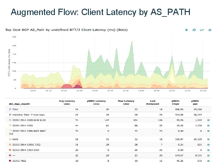The image size is (217, 162).
Task: Click the red swatch beside ---
Action: coord(10,155)
